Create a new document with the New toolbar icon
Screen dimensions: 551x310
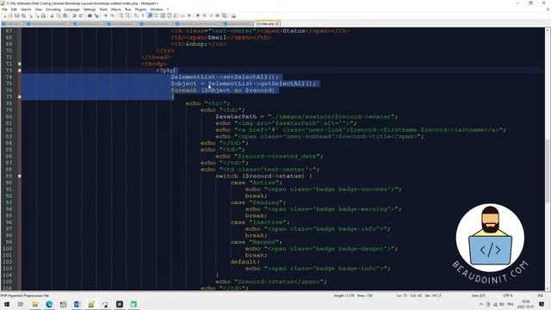pos(4,15)
